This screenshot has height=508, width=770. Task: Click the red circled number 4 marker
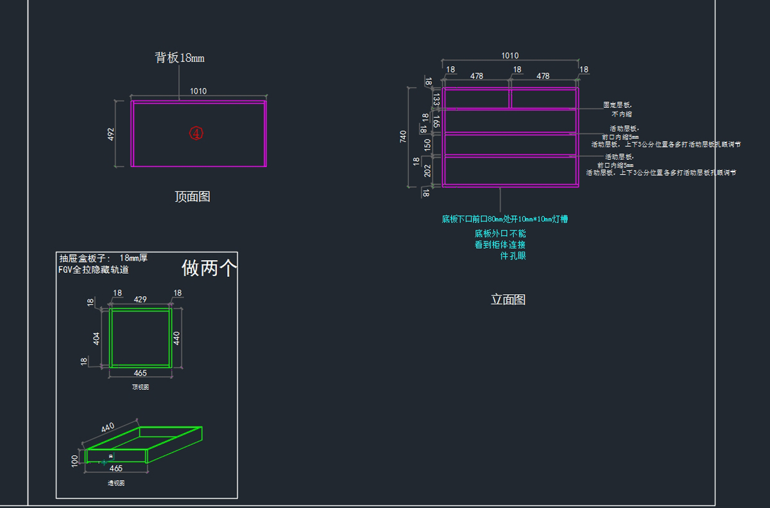(196, 133)
